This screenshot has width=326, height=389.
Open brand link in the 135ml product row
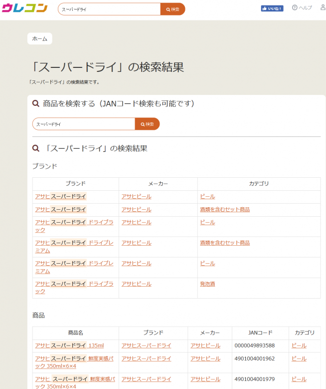point(146,346)
